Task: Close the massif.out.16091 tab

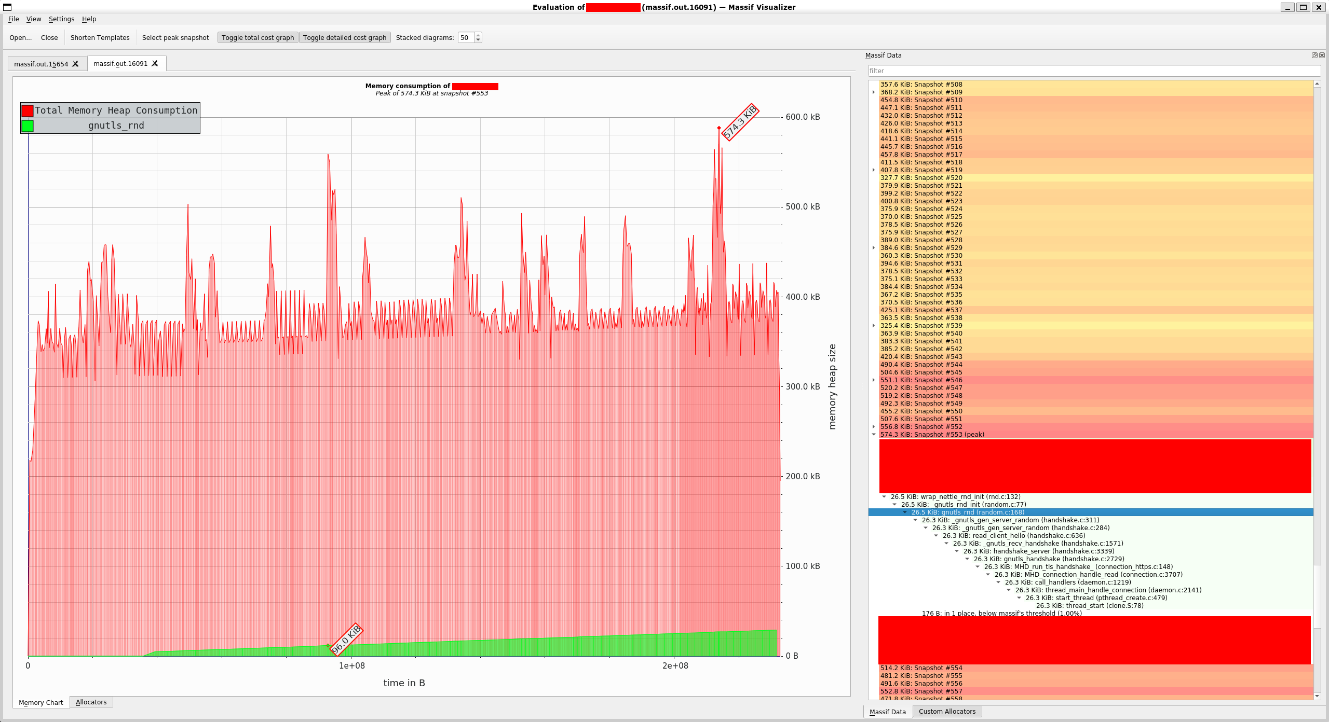Action: (155, 63)
